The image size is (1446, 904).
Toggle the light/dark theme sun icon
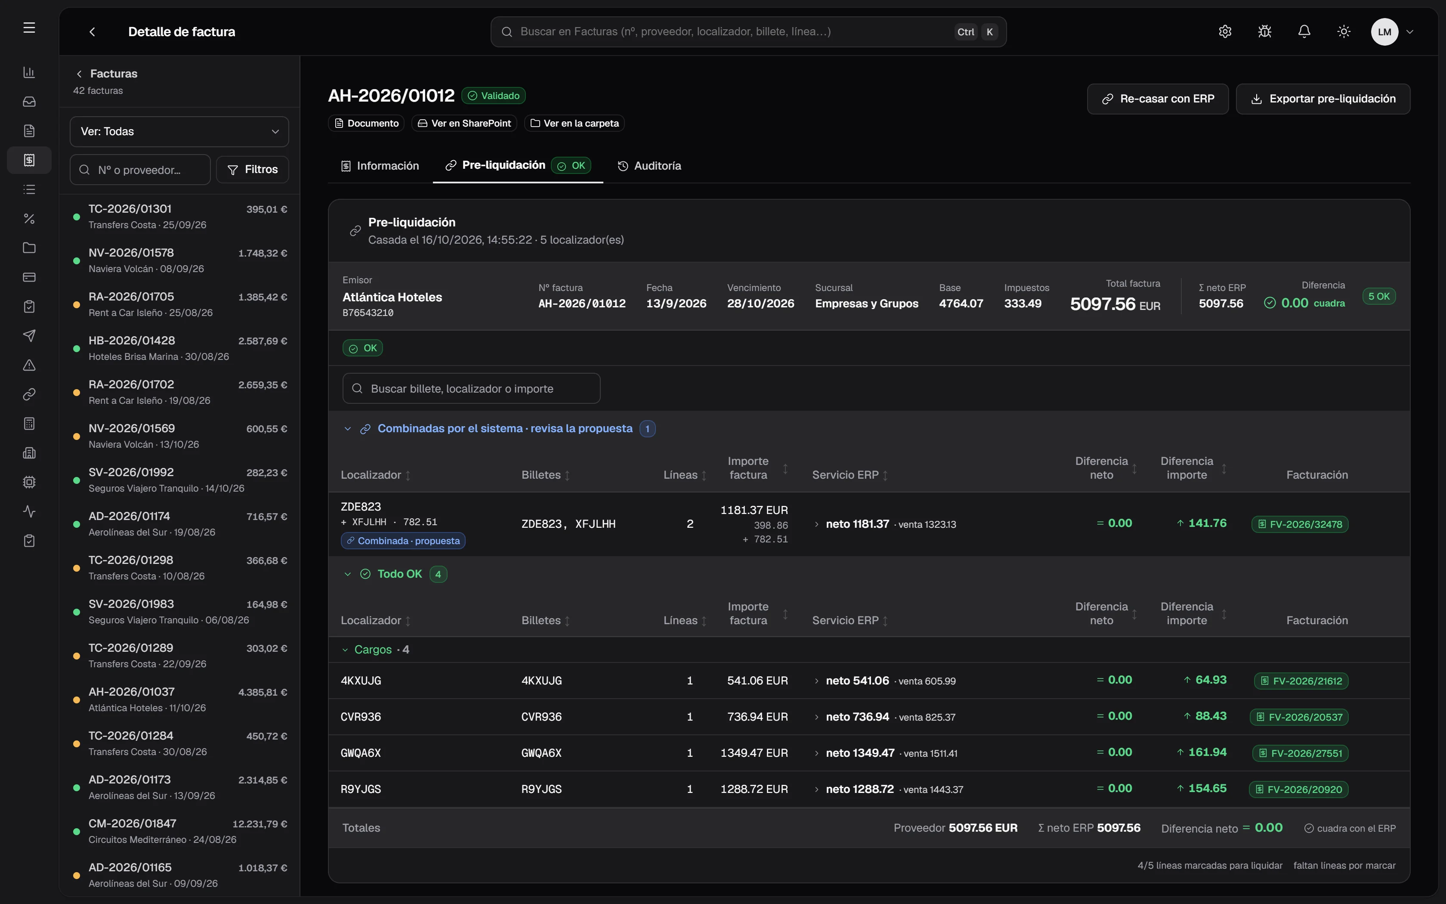[x=1344, y=32]
